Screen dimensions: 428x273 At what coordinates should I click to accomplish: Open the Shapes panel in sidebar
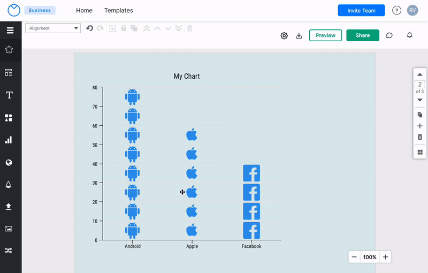point(9,118)
